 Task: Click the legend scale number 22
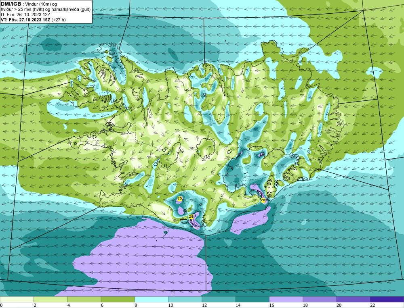[373, 305]
